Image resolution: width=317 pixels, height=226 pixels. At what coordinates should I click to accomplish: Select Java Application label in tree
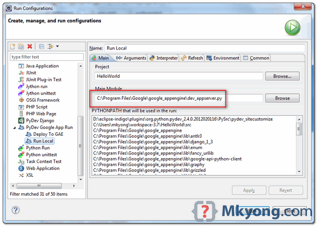tap(42, 66)
